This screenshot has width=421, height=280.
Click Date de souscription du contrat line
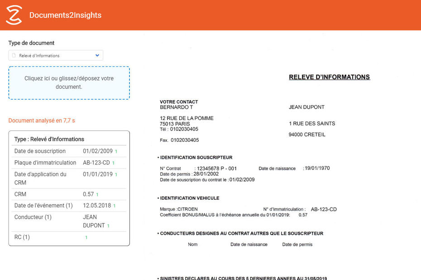coord(207,179)
